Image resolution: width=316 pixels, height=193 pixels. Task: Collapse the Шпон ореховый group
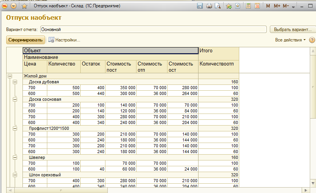tap(15, 175)
